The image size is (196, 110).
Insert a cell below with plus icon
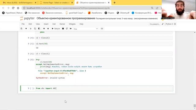(x=26, y=29)
